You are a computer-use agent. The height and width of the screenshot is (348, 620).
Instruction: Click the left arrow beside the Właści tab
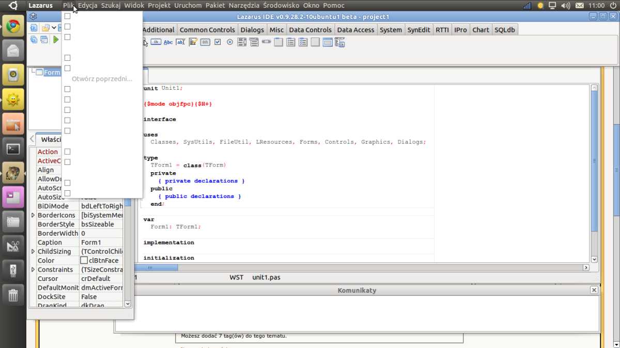[x=32, y=139]
